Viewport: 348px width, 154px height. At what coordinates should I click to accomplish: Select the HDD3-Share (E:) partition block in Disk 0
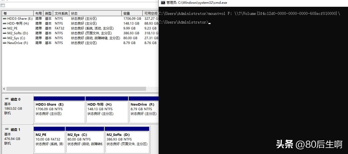click(59, 109)
